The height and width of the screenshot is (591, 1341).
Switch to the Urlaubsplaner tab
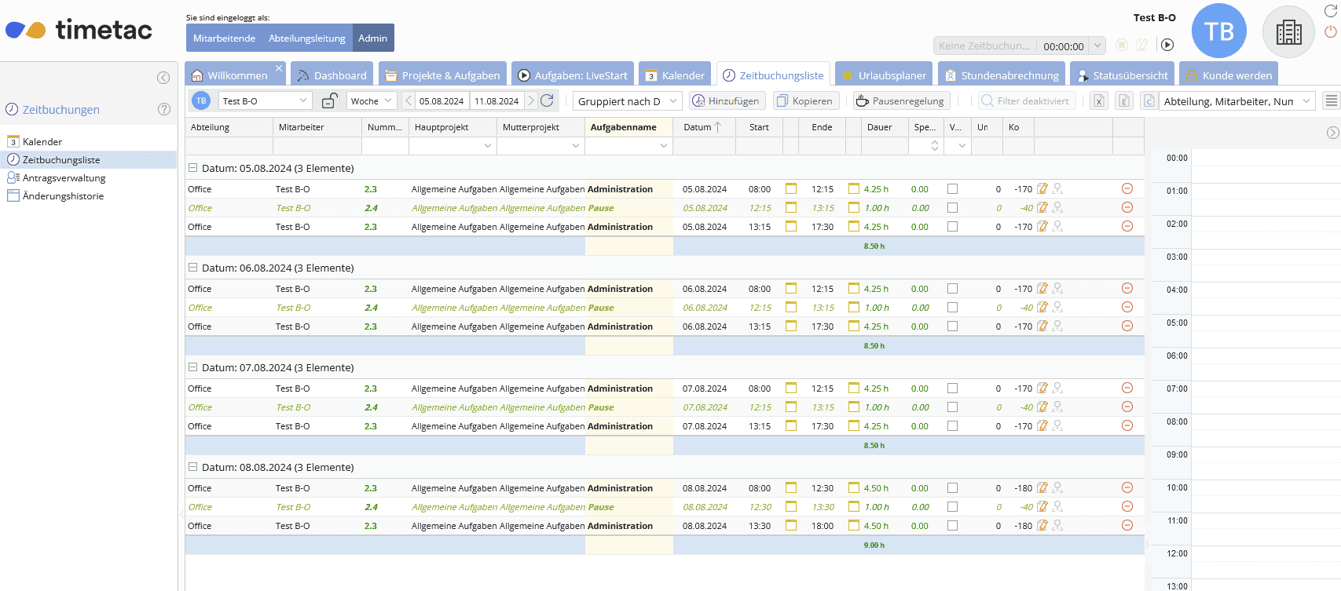884,75
